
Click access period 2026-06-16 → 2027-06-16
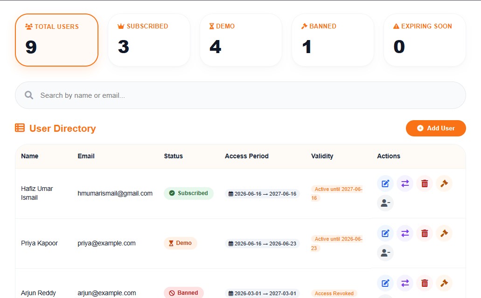click(x=262, y=194)
